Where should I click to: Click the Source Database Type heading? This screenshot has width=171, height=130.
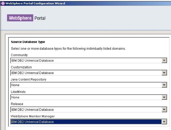pyautogui.click(x=28, y=42)
